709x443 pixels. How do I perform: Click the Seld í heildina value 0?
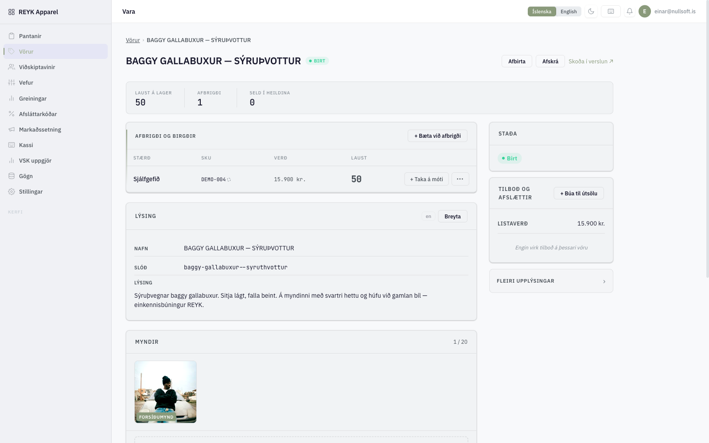252,102
